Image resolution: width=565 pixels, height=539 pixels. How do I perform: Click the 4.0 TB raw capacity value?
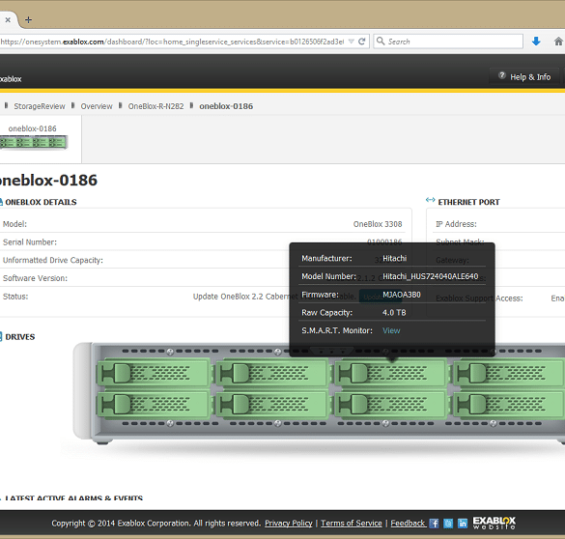[x=394, y=312]
